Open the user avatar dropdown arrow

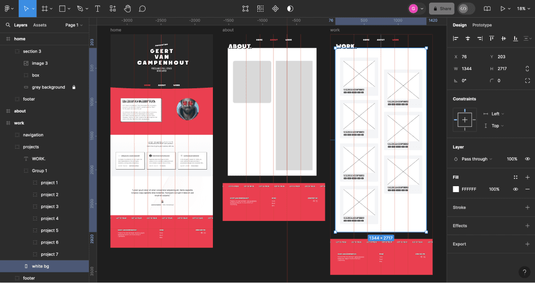[422, 9]
